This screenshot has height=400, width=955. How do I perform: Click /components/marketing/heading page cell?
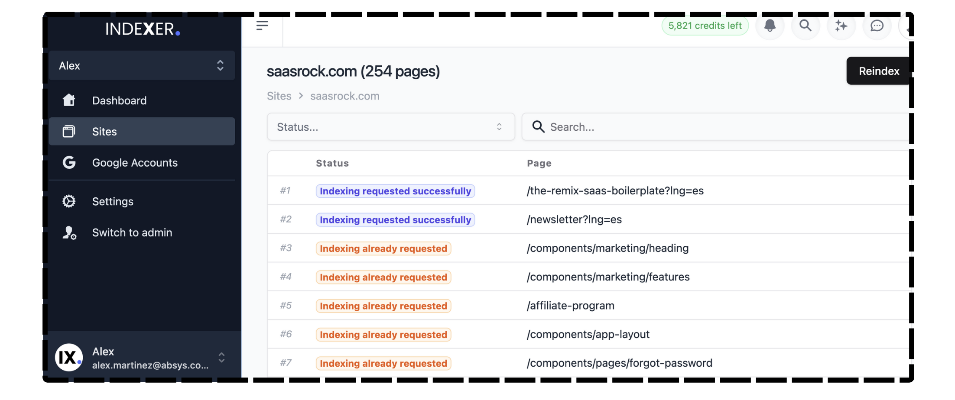(607, 248)
